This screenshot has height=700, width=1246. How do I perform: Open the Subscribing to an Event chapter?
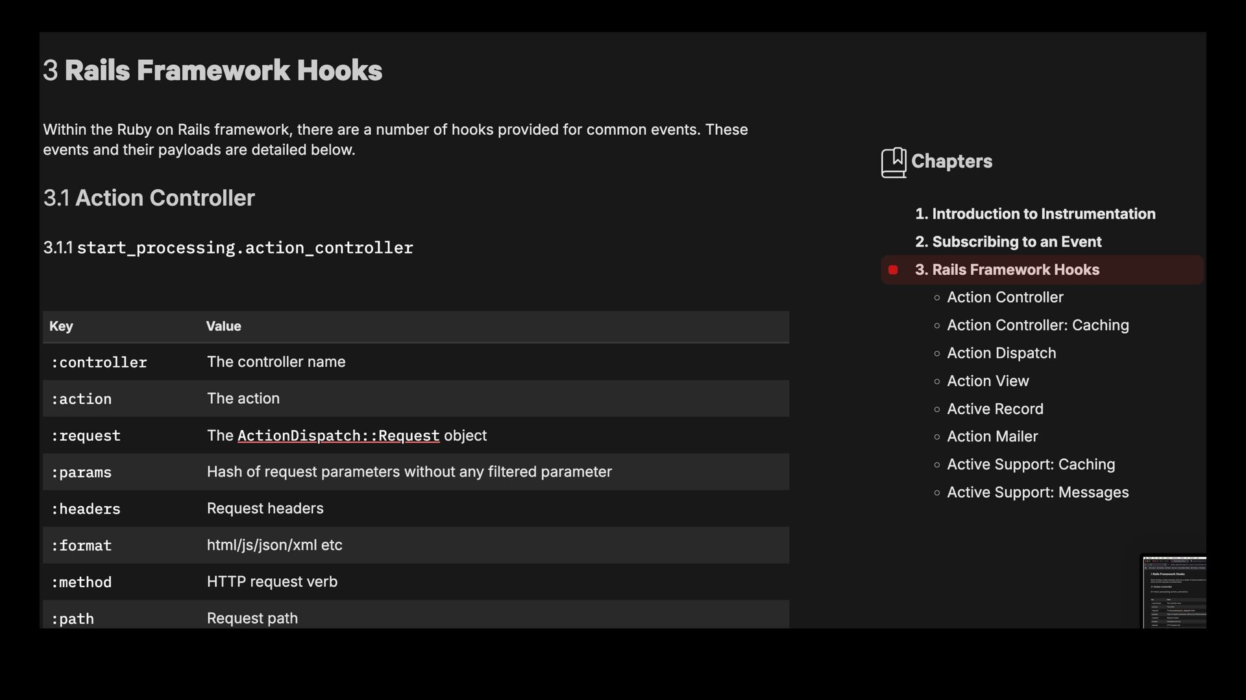(1008, 242)
